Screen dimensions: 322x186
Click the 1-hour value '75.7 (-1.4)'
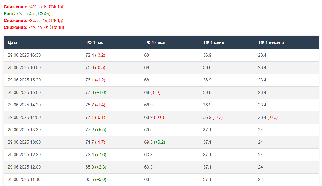(x=95, y=105)
